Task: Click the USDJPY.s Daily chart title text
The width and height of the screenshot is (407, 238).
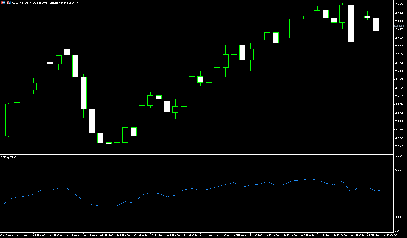Action: click(45, 3)
